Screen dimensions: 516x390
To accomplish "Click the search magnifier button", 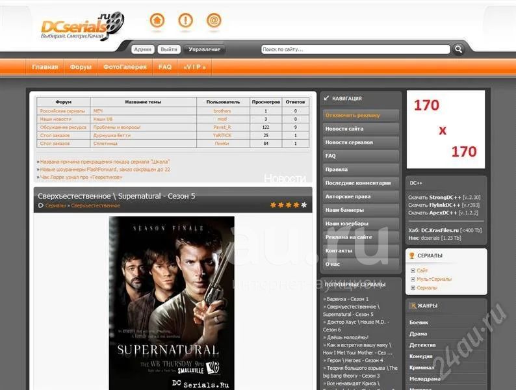I will pos(458,49).
